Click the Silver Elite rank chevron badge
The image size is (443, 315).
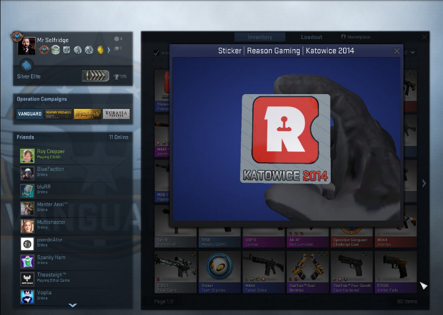point(96,76)
